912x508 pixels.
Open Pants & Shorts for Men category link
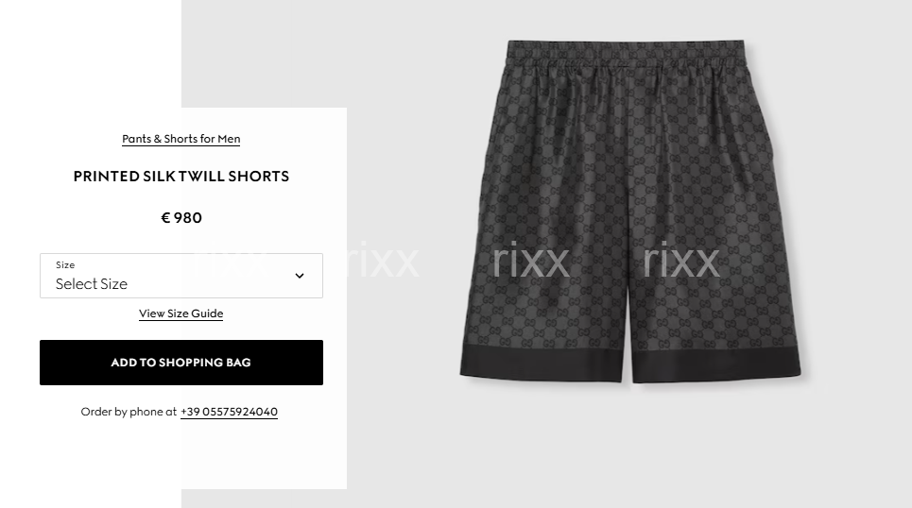point(181,139)
